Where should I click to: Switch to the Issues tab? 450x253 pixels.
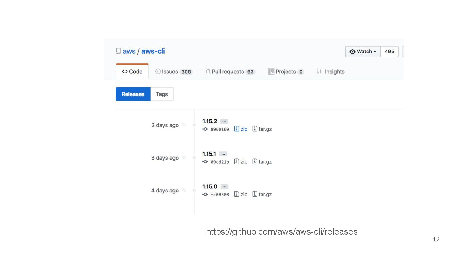coord(174,72)
